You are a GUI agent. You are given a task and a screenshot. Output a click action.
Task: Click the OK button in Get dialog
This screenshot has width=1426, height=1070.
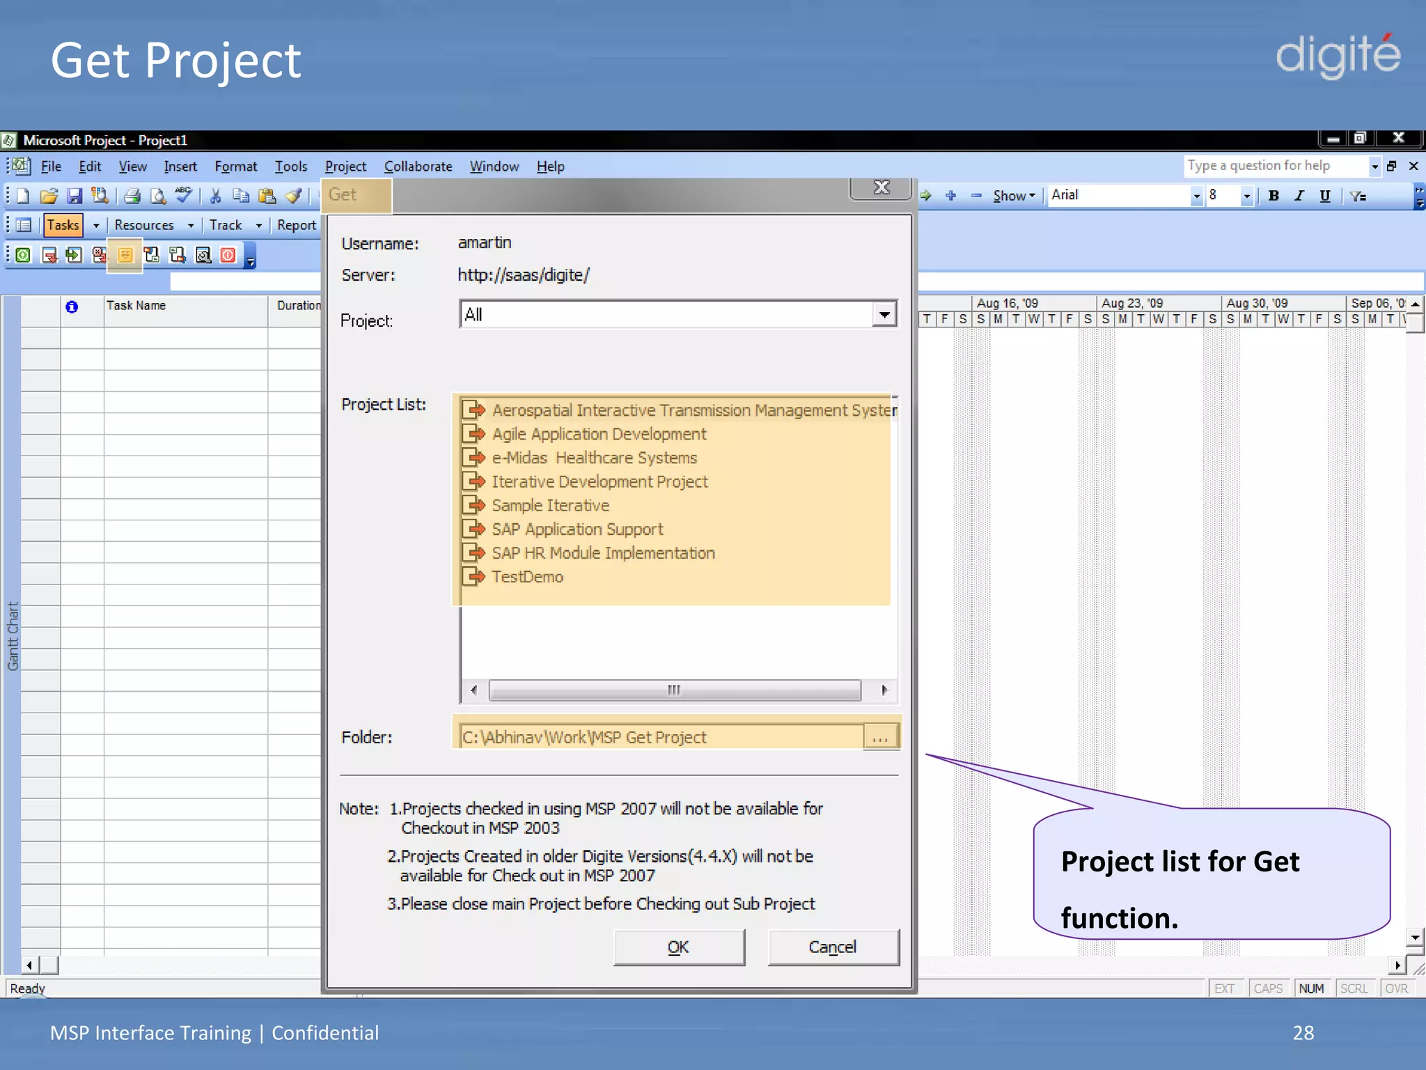pyautogui.click(x=679, y=947)
